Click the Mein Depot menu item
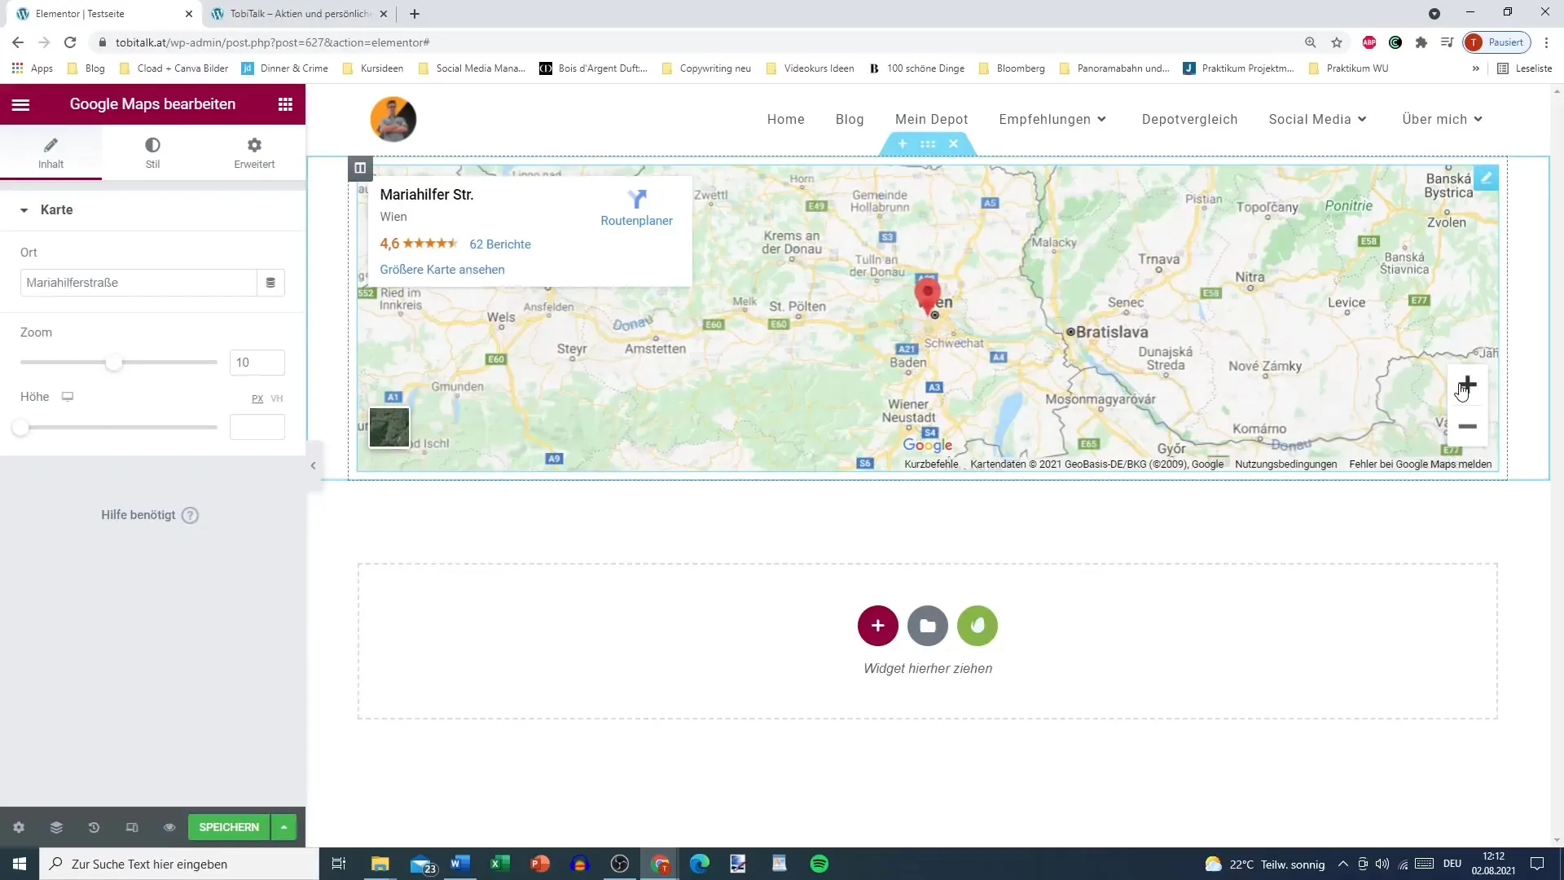The width and height of the screenshot is (1564, 880). [932, 119]
